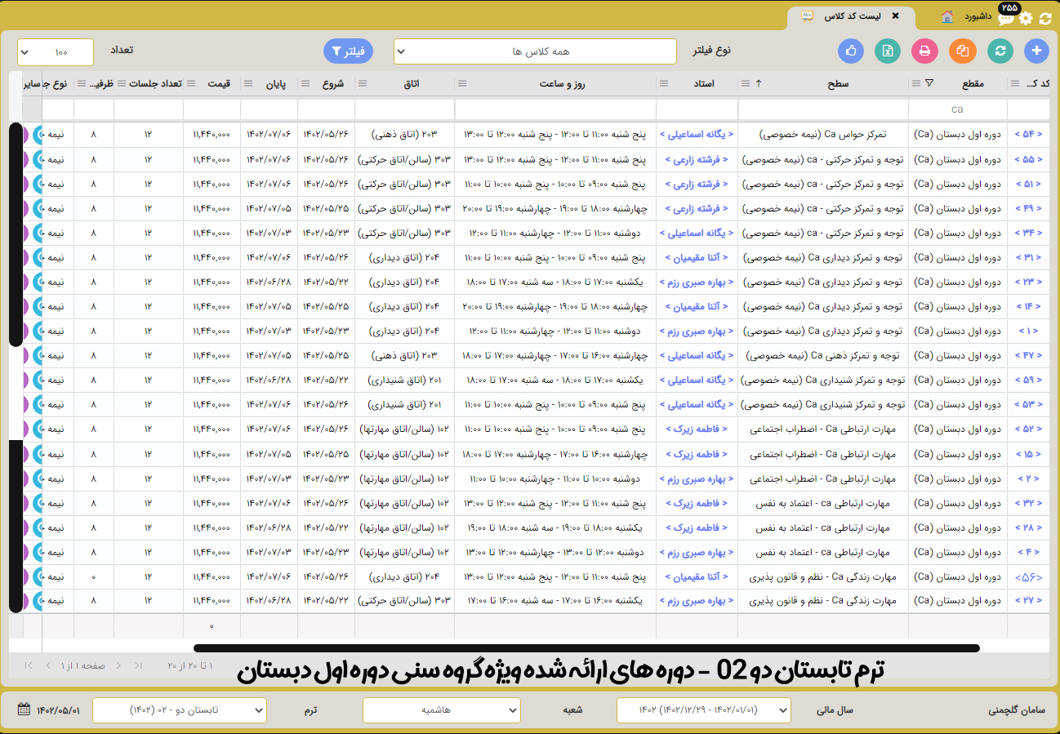Open the شعبه dropdown showing هاشمیه

point(441,710)
